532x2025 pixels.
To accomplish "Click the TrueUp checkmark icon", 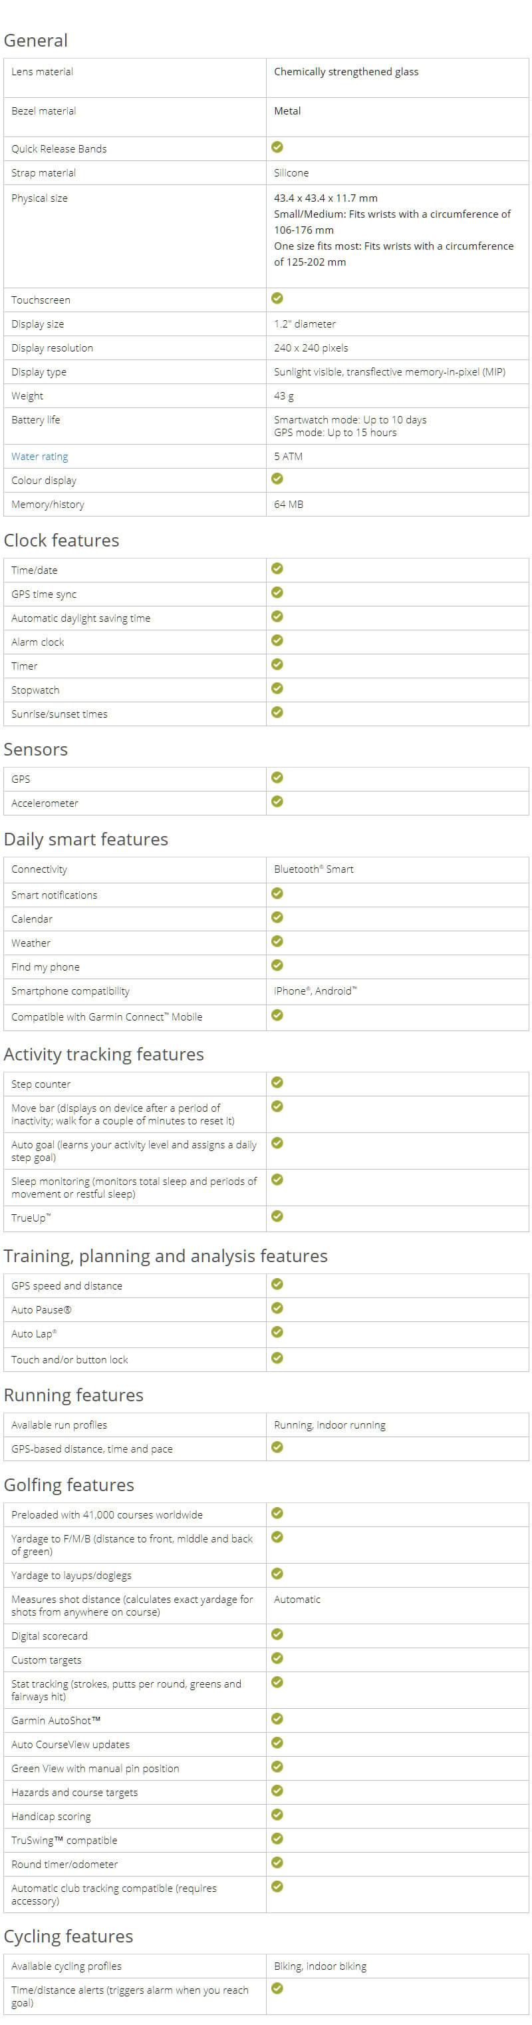I will coord(277,1216).
